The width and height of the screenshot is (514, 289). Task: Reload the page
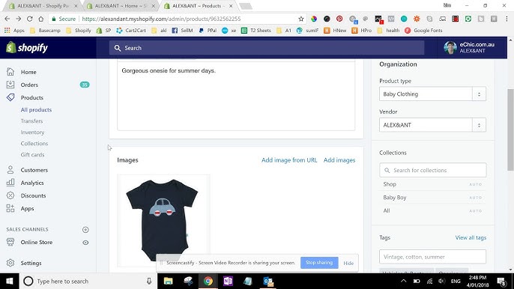[29, 19]
